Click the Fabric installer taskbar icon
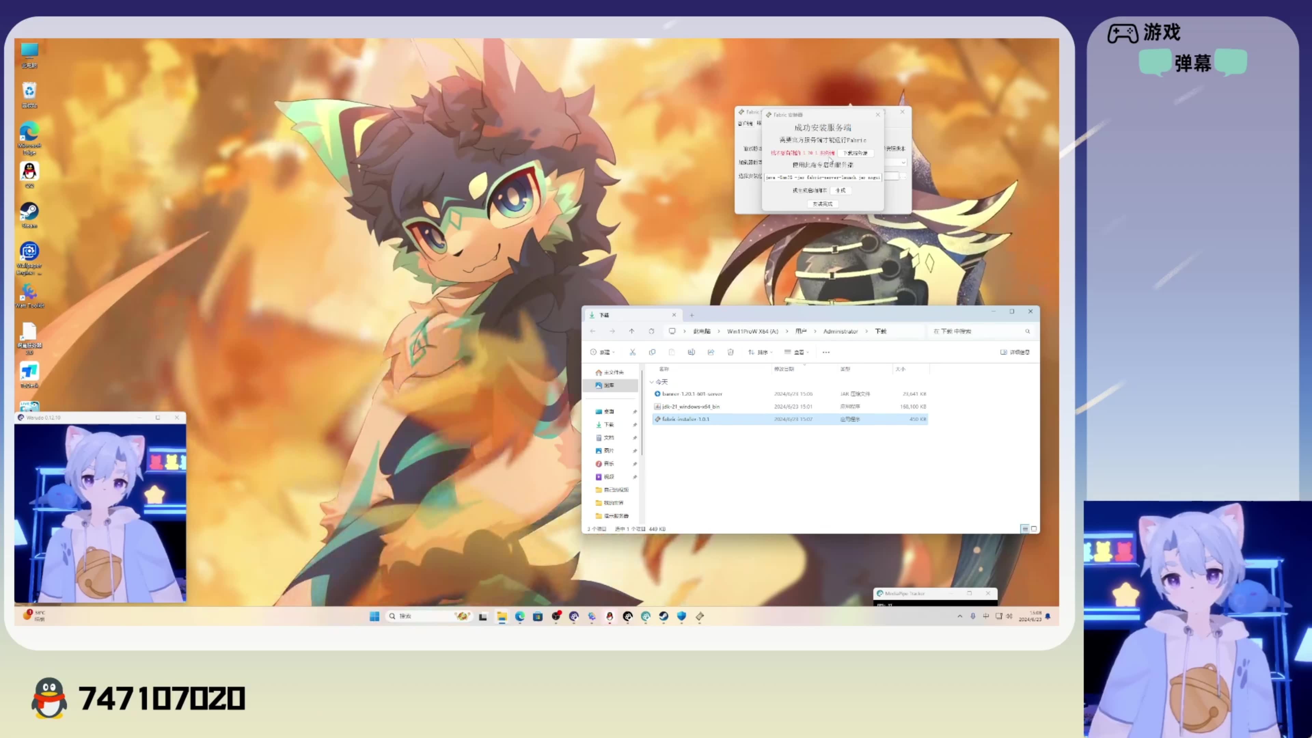 click(x=699, y=616)
